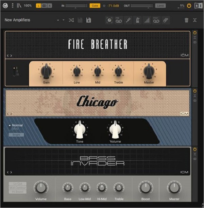Toggle the global power button
The height and width of the screenshot is (208, 204).
point(189,5)
